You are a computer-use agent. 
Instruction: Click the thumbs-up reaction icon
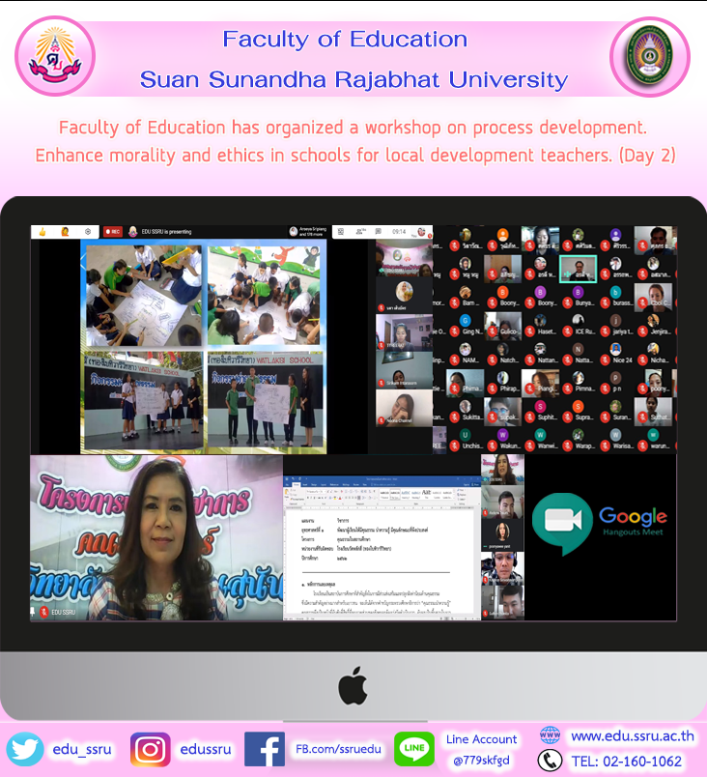tap(43, 232)
